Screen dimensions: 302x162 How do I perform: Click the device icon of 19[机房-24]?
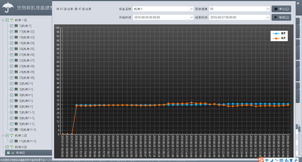point(16,43)
